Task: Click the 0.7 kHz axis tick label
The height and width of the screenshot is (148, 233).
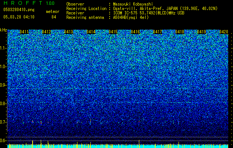Action: coord(3,122)
